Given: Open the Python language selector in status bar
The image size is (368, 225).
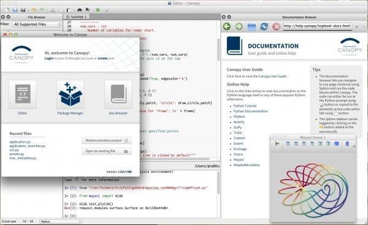Looking at the screenshot, I should pyautogui.click(x=61, y=221).
